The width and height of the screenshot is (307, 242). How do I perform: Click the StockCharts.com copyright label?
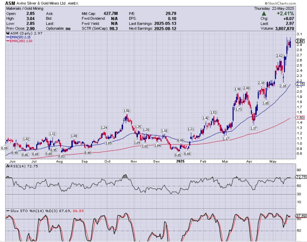pos(280,3)
